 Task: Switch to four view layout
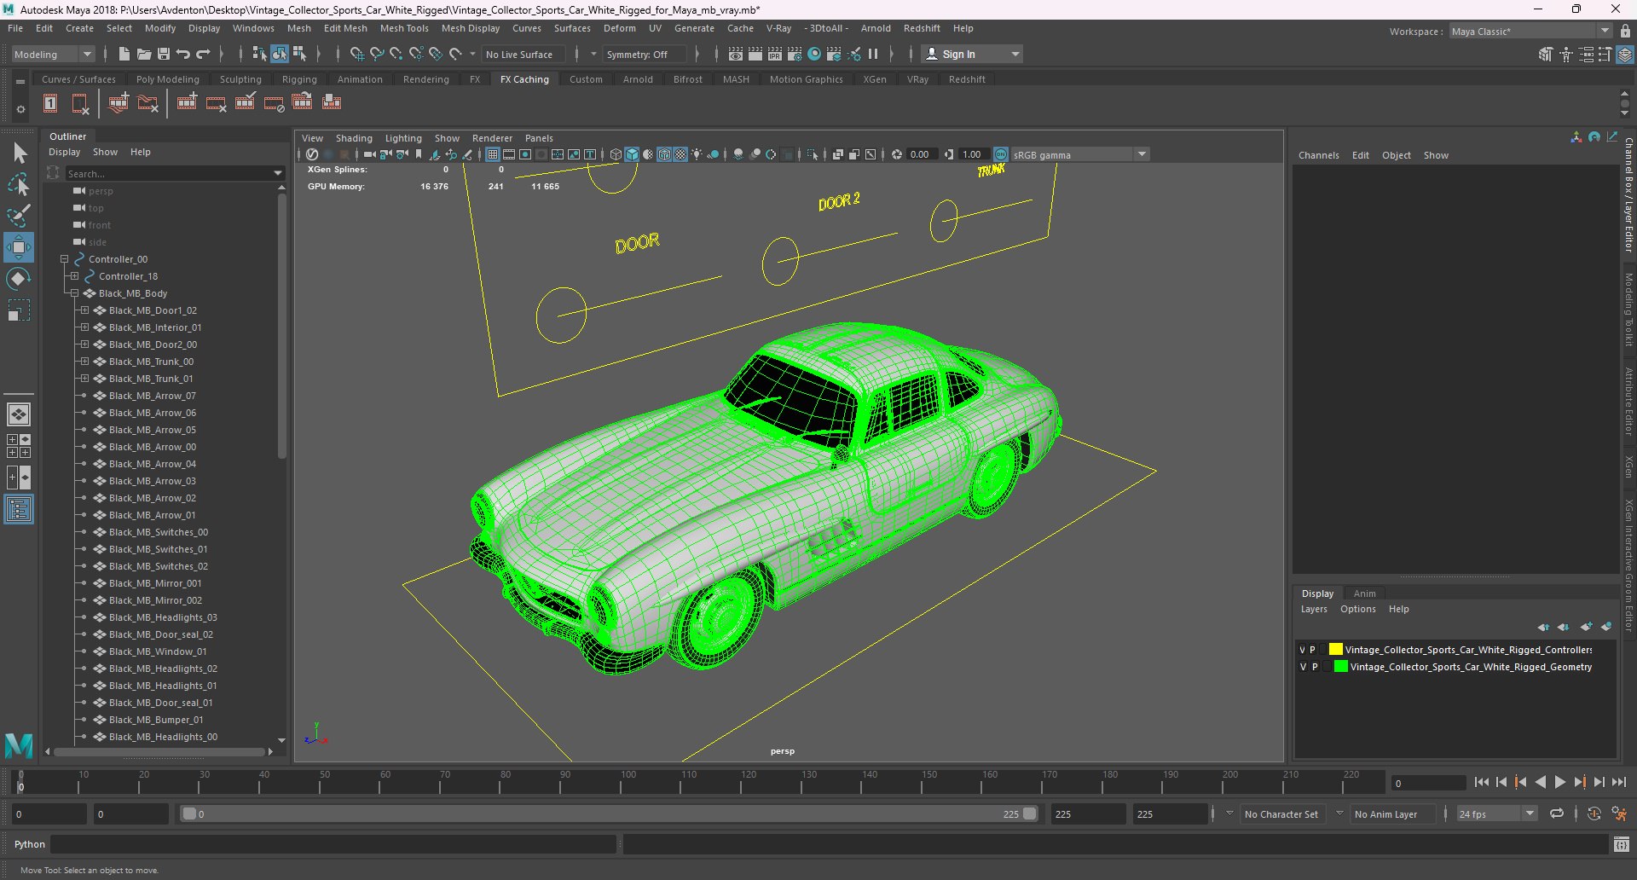[x=19, y=446]
